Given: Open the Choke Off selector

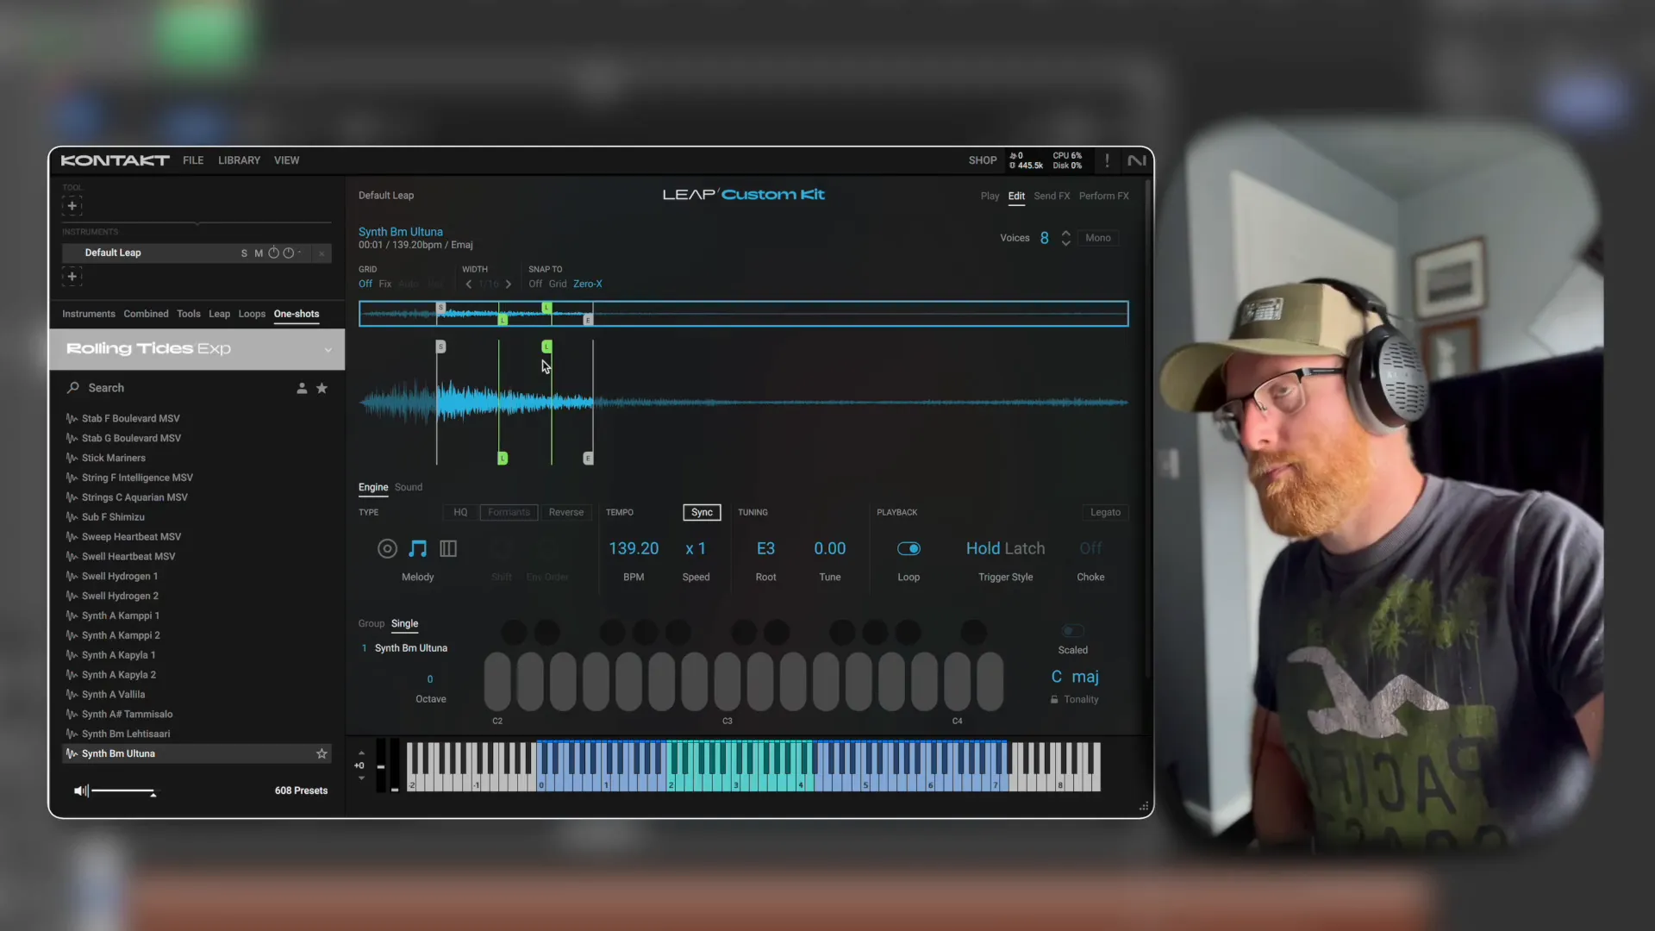Looking at the screenshot, I should 1090,548.
